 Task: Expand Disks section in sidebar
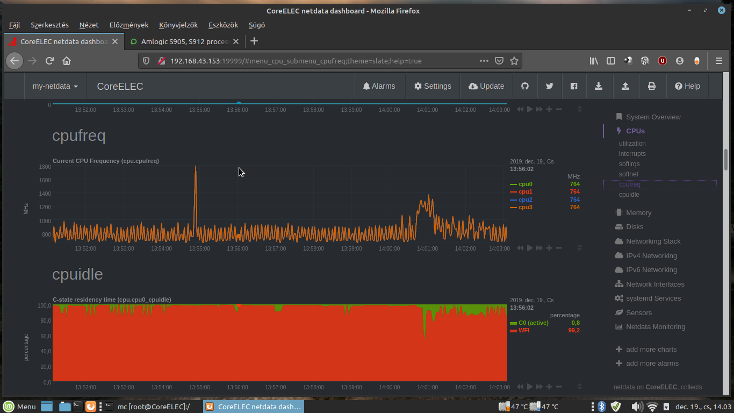click(634, 227)
